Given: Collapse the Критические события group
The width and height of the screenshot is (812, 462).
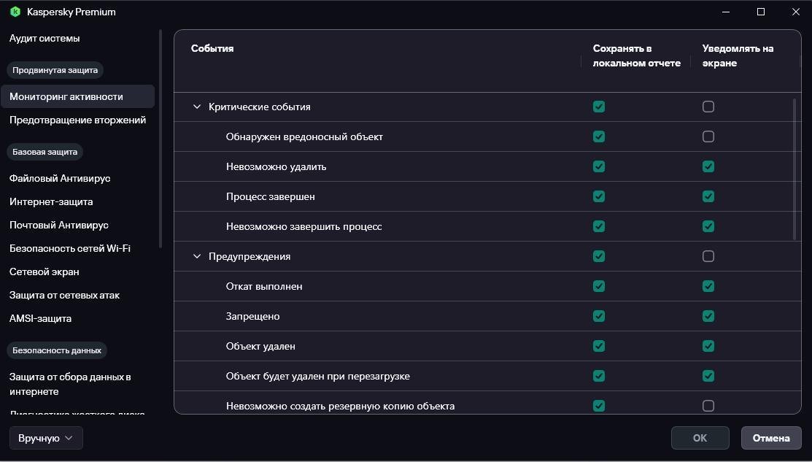Looking at the screenshot, I should point(196,107).
